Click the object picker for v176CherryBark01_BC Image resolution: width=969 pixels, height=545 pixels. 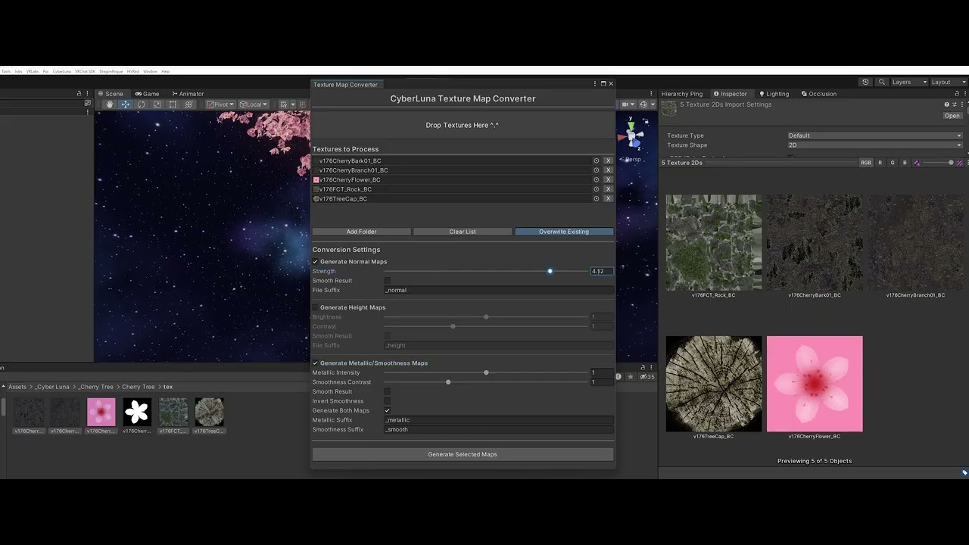(x=597, y=160)
